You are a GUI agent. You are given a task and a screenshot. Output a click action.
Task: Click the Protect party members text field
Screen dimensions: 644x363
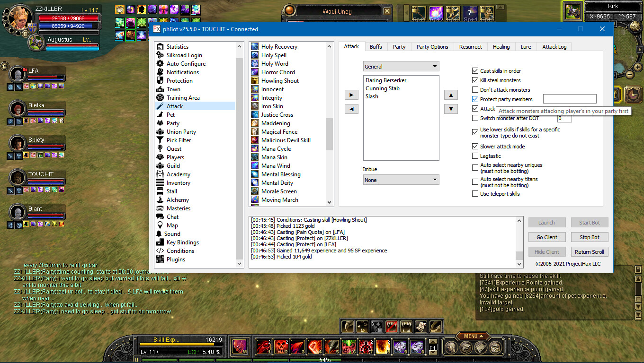569,99
